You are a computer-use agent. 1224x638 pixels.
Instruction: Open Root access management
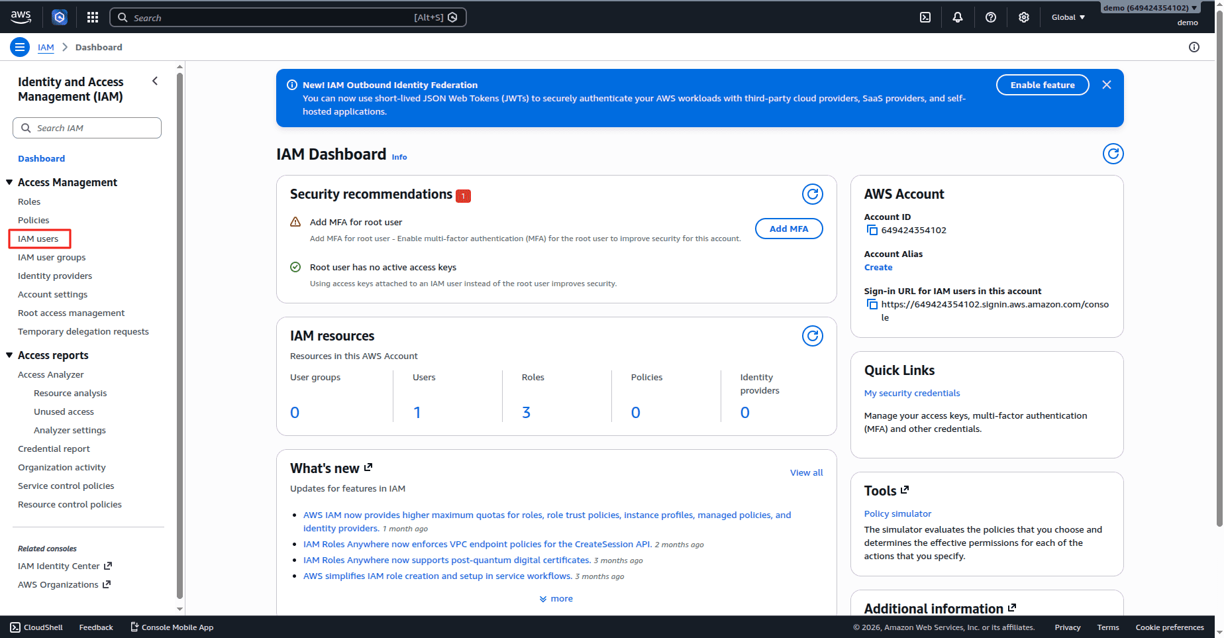[72, 313]
